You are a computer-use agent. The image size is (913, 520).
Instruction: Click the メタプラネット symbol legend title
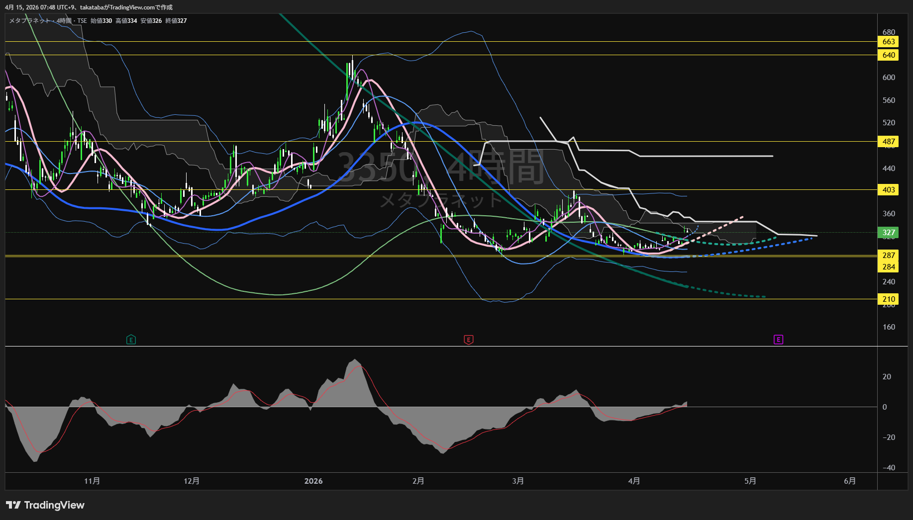click(30, 21)
